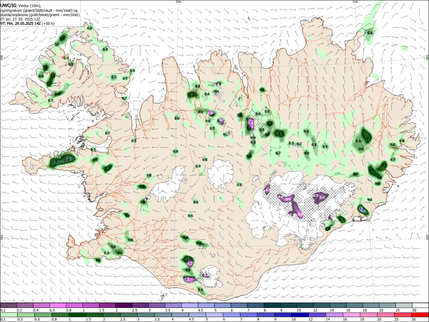The image size is (429, 322).
Task: Click the UWC/IG title text
Action: click(x=8, y=5)
